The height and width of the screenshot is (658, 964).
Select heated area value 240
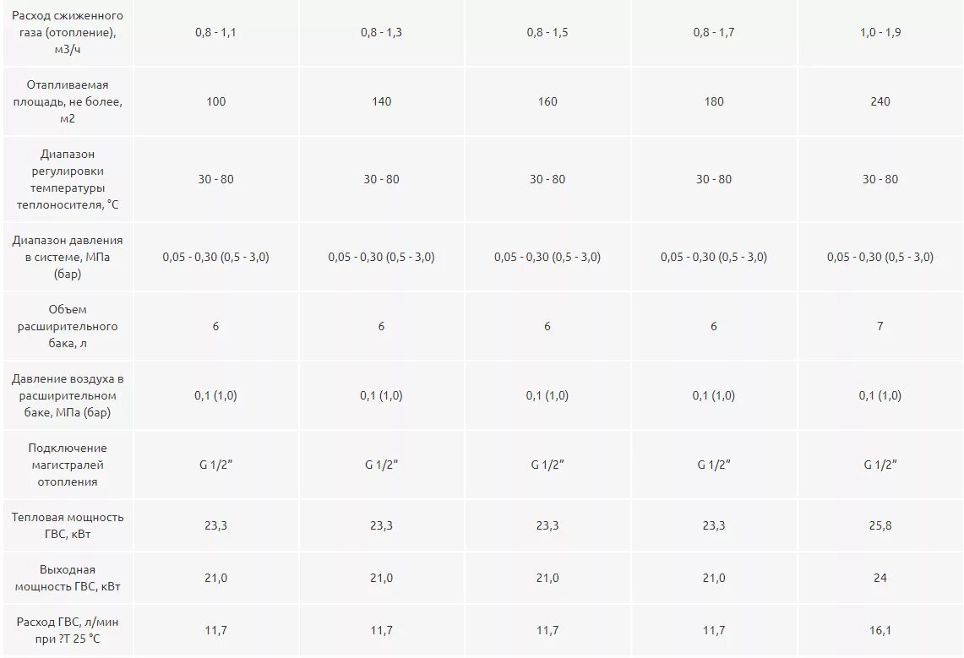click(x=880, y=101)
